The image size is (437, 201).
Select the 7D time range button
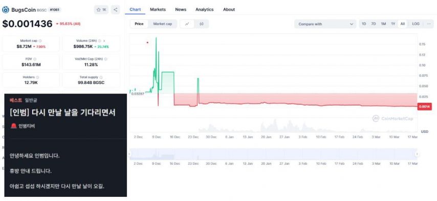tap(374, 24)
